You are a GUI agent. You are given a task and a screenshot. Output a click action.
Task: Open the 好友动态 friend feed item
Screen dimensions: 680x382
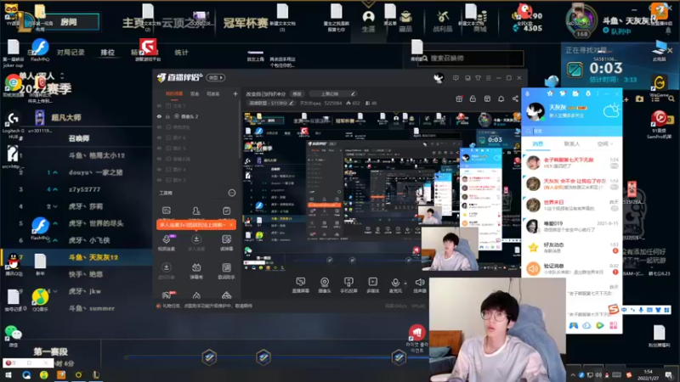click(x=571, y=247)
